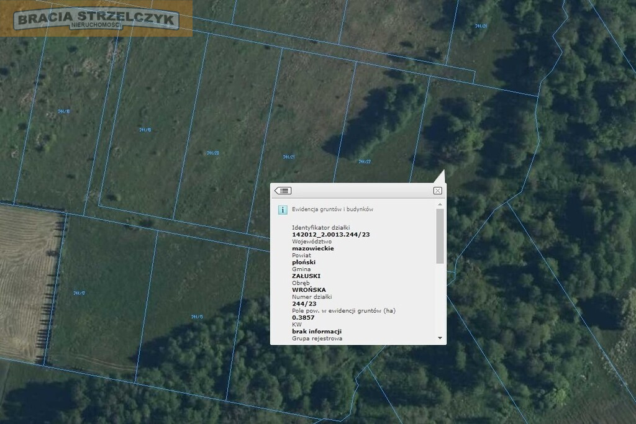Click the blue info icon beside Ewidencja gruntów
The height and width of the screenshot is (424, 636).
[x=283, y=210]
